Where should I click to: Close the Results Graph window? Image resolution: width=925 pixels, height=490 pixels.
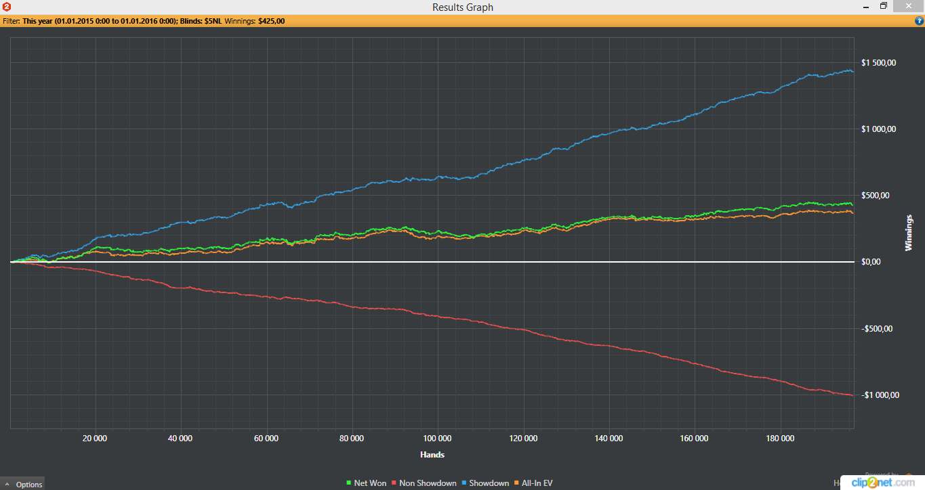909,6
